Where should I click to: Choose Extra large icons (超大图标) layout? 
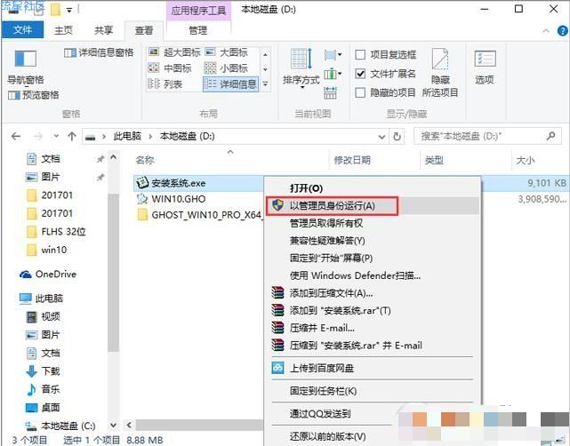click(174, 52)
